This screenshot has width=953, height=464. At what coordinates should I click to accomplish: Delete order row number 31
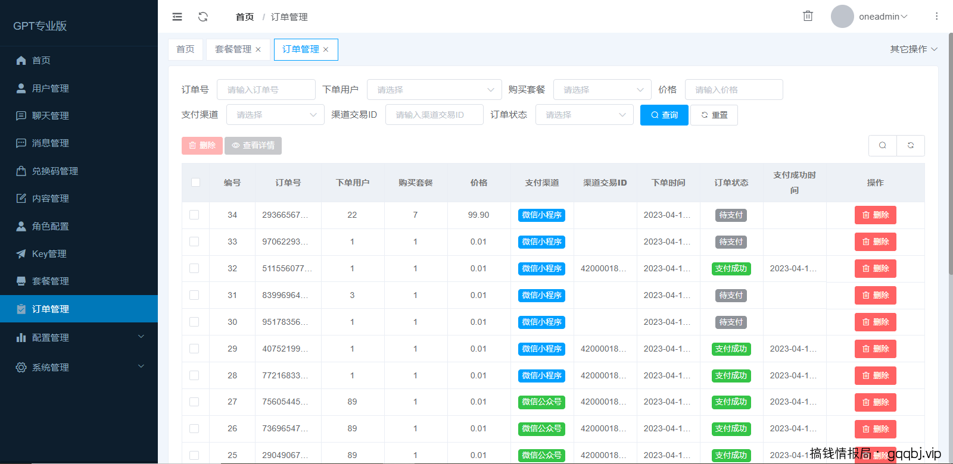click(x=875, y=295)
